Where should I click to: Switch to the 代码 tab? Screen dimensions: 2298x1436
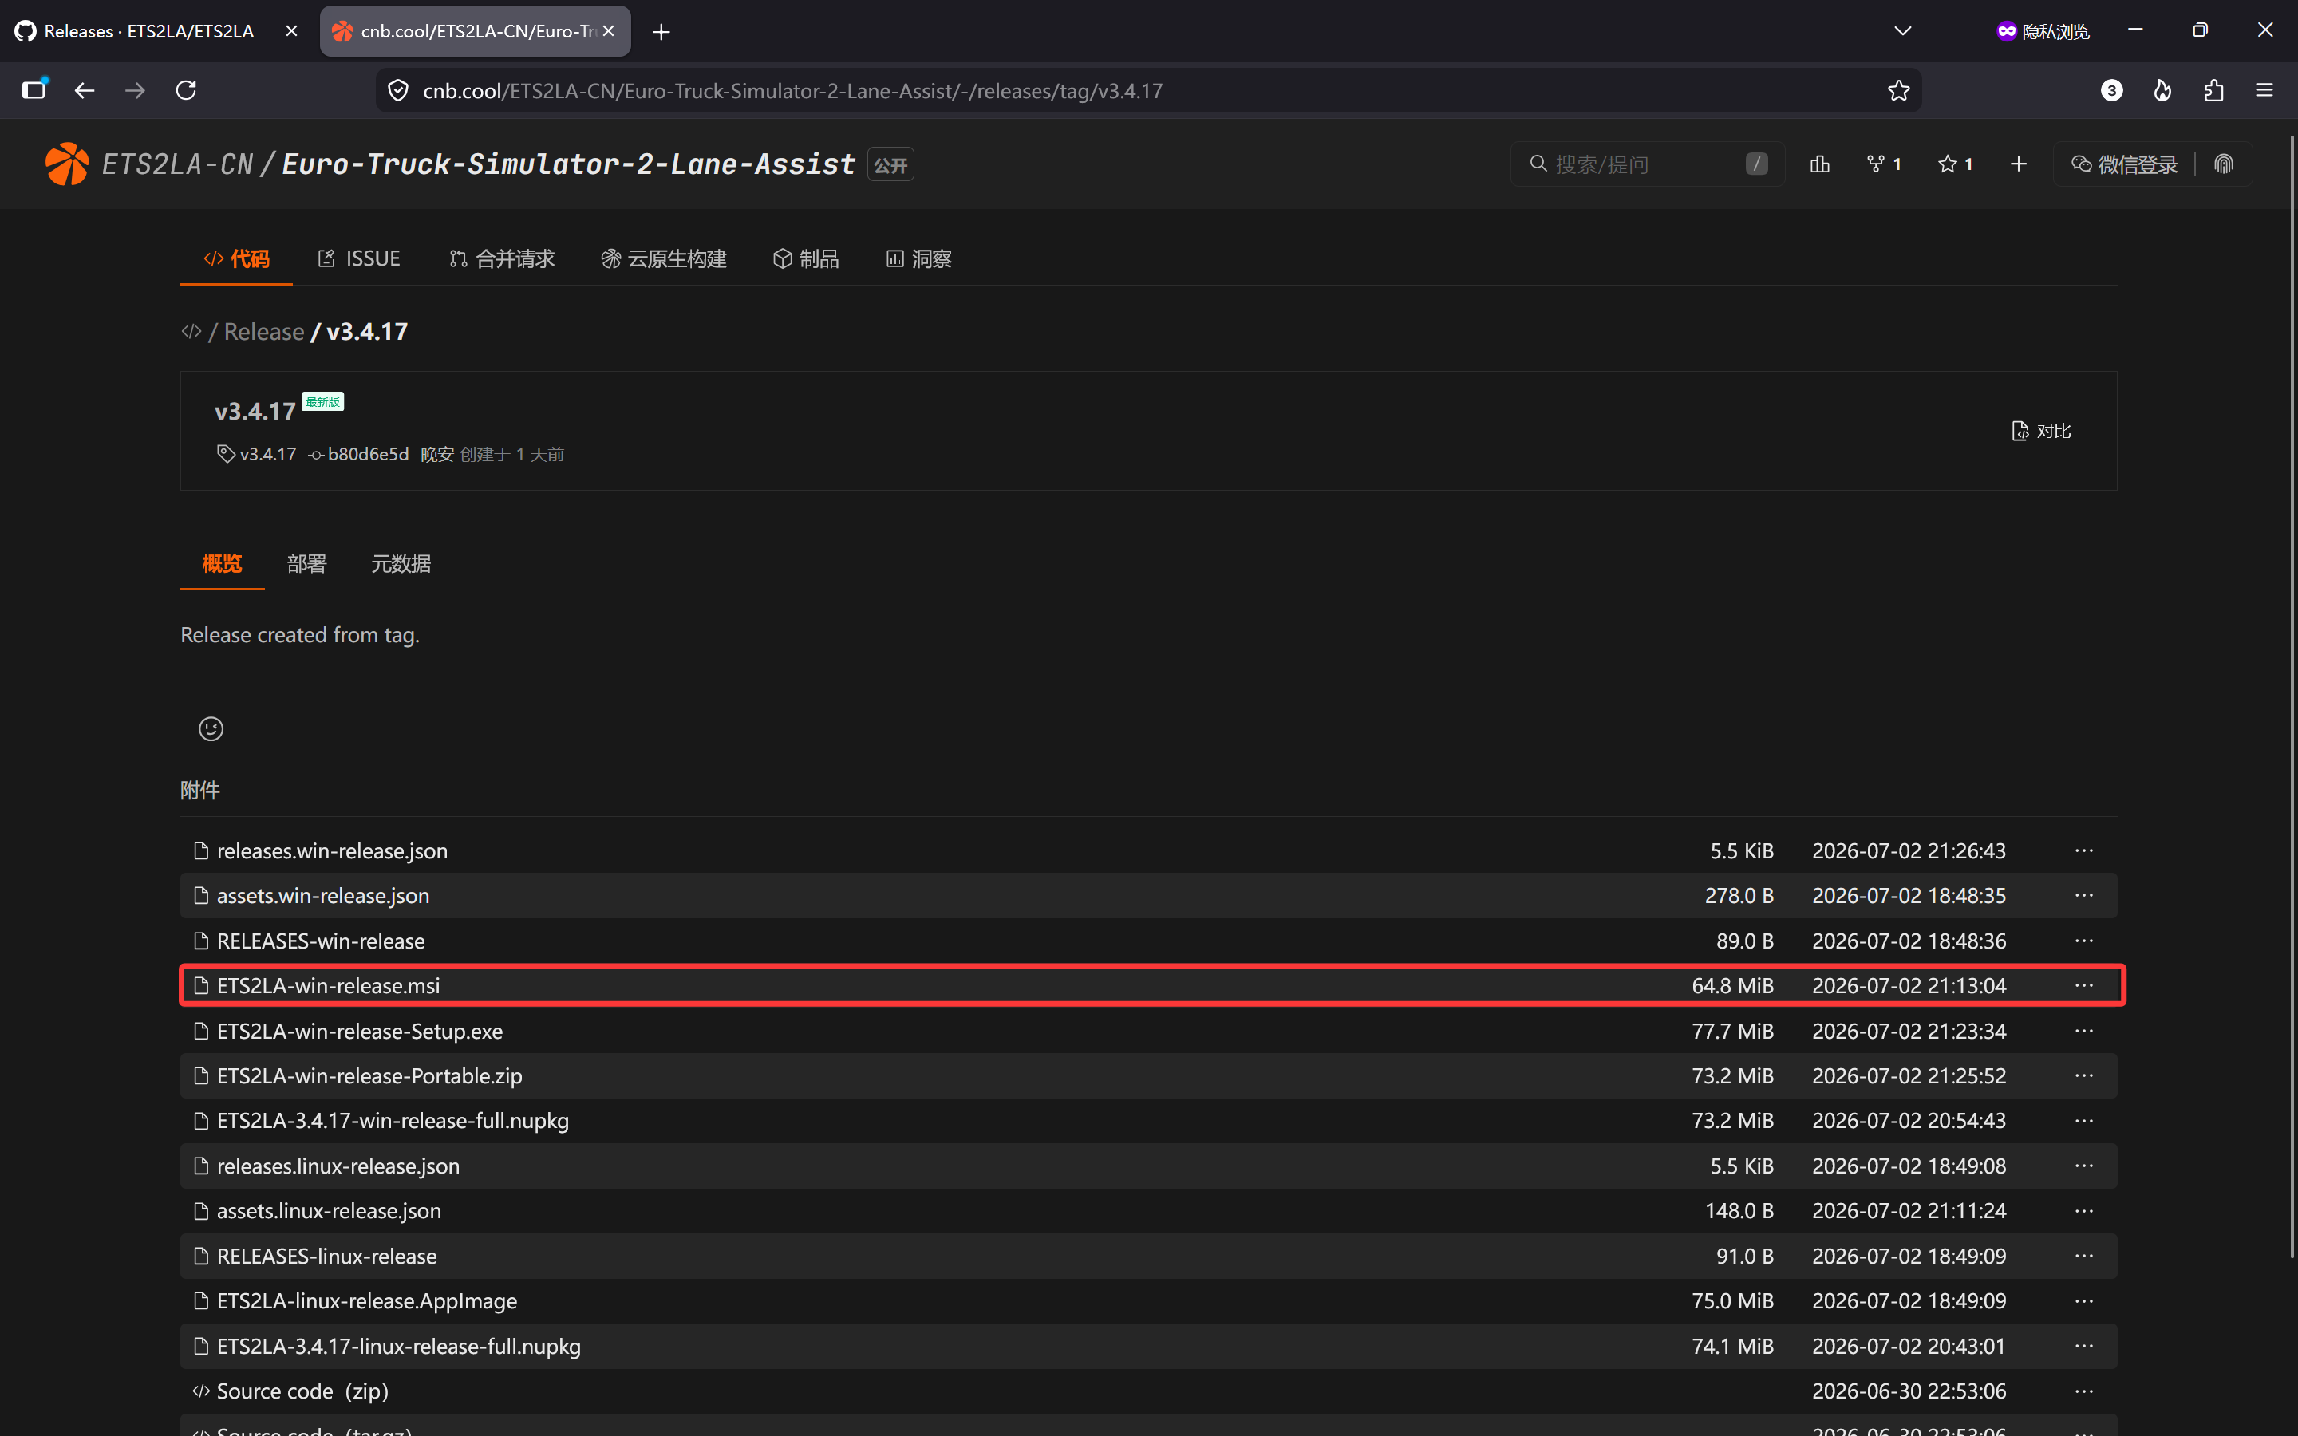(236, 258)
